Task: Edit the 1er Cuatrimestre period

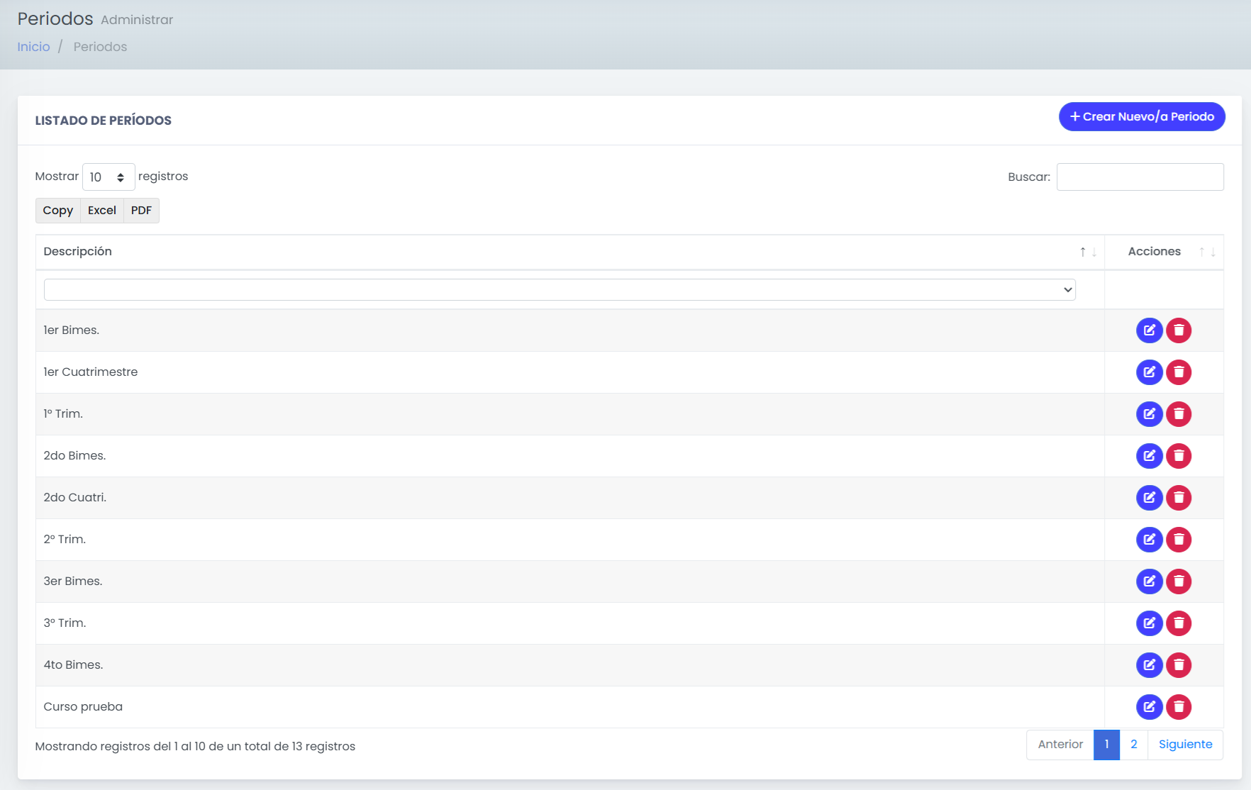Action: 1149,372
